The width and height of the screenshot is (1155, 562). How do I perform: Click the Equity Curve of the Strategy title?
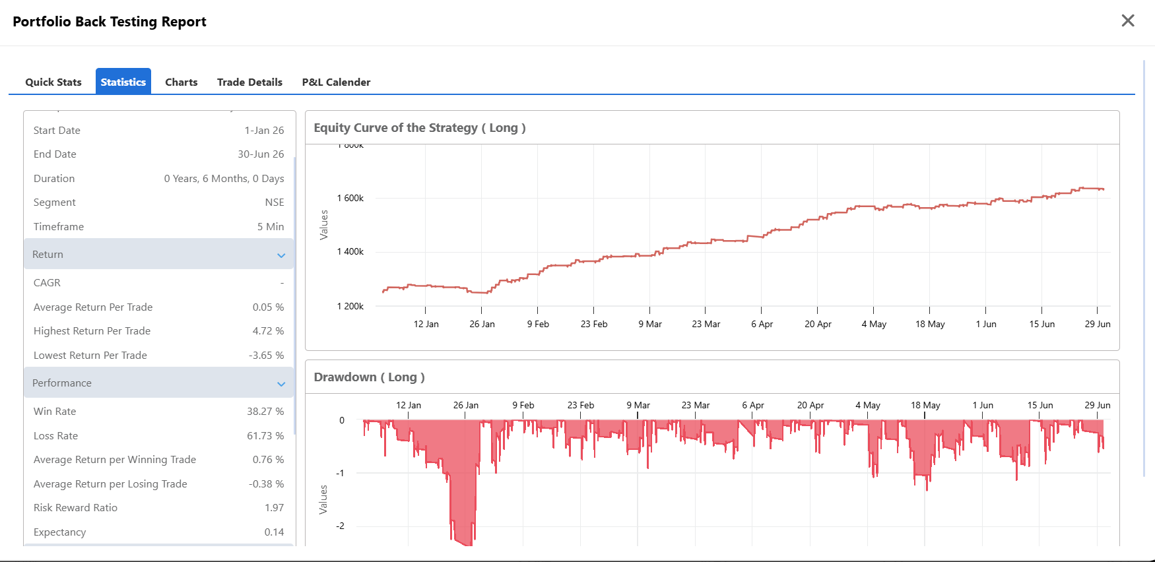[420, 128]
